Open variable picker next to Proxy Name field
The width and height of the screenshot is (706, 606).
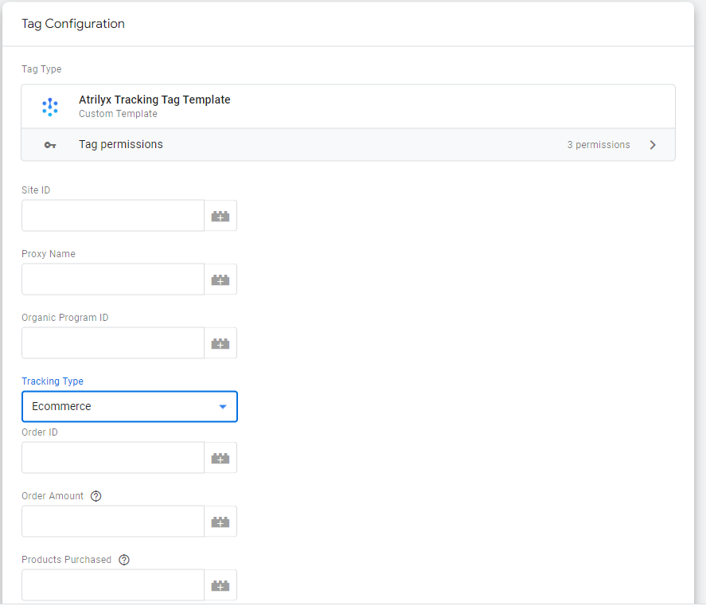(220, 280)
